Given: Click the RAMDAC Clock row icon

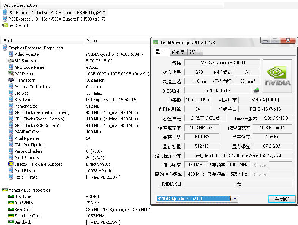Looking at the screenshot, I should pyautogui.click(x=11, y=132).
